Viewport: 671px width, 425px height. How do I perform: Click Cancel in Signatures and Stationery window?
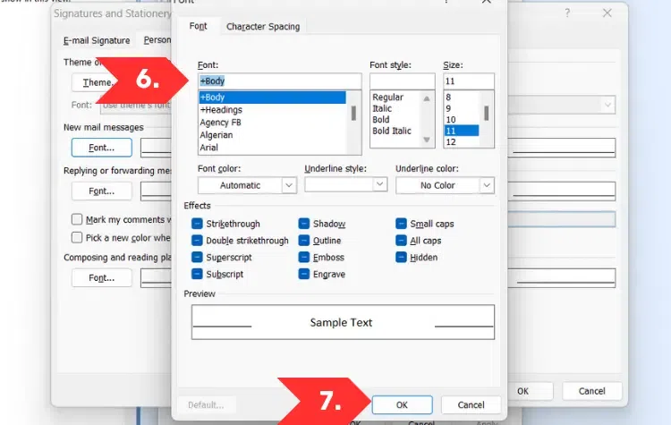[x=592, y=391]
